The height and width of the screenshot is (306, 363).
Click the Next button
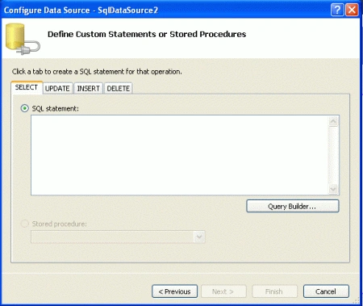(223, 291)
